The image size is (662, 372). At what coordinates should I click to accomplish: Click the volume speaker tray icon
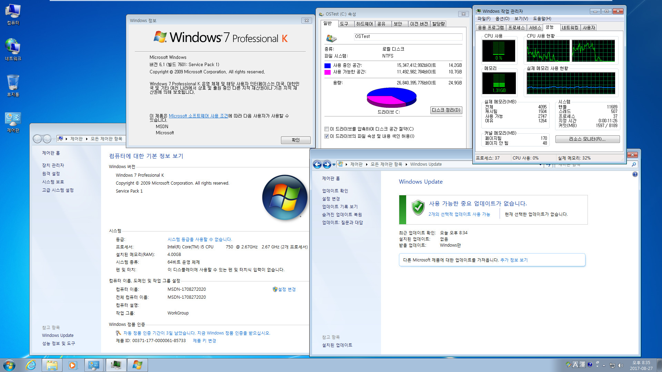point(621,365)
